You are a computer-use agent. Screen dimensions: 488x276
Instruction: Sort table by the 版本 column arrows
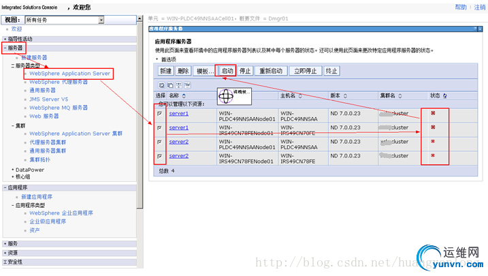click(x=346, y=95)
